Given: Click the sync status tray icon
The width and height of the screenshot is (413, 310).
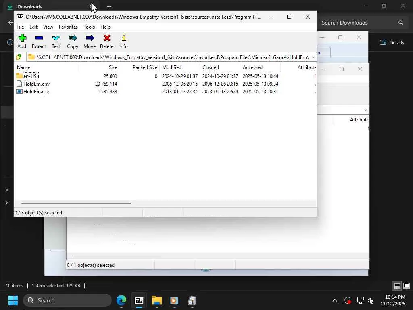Looking at the screenshot, I should click(x=347, y=300).
